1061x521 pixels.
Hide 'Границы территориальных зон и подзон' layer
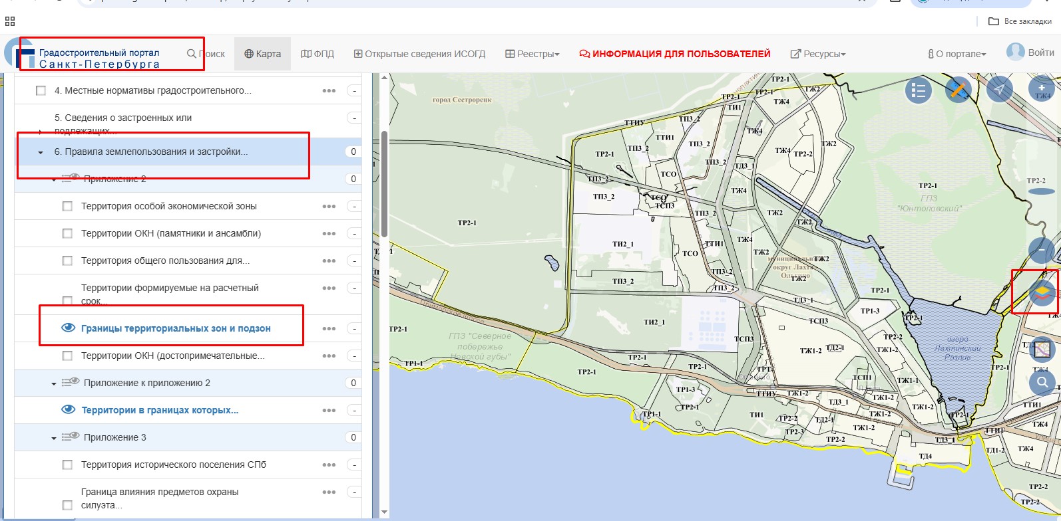[68, 328]
